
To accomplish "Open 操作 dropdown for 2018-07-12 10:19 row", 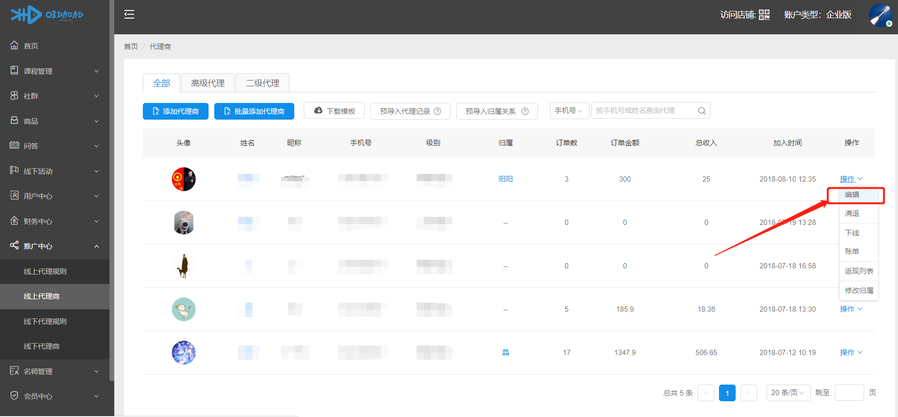I will [851, 353].
